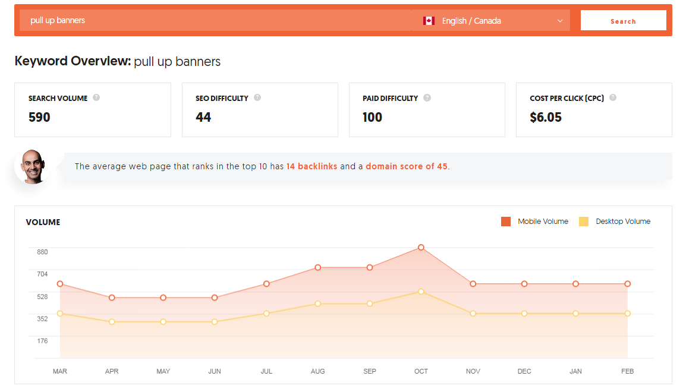The width and height of the screenshot is (686, 392).
Task: Open the Paid Difficulty help icon
Action: tap(427, 98)
